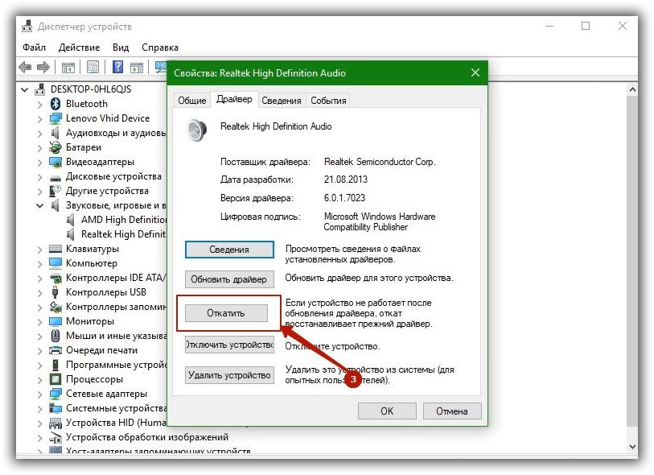Select the Компьютер tree label

tap(92, 263)
